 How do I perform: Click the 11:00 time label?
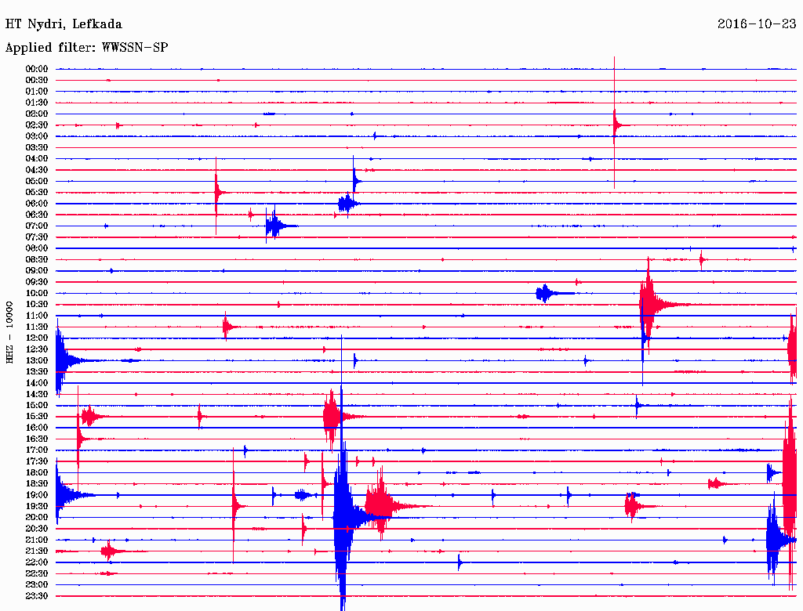coord(37,316)
